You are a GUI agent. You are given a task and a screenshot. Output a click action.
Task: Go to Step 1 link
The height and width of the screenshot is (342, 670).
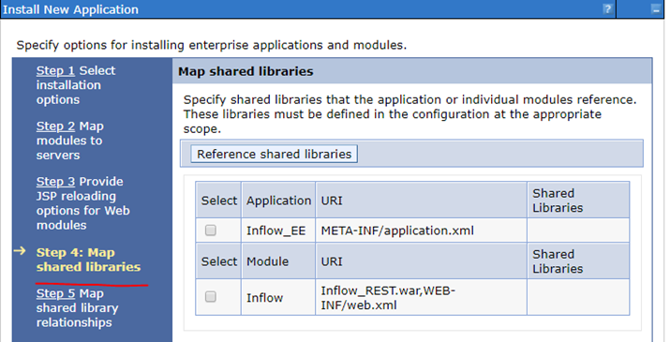tap(55, 70)
